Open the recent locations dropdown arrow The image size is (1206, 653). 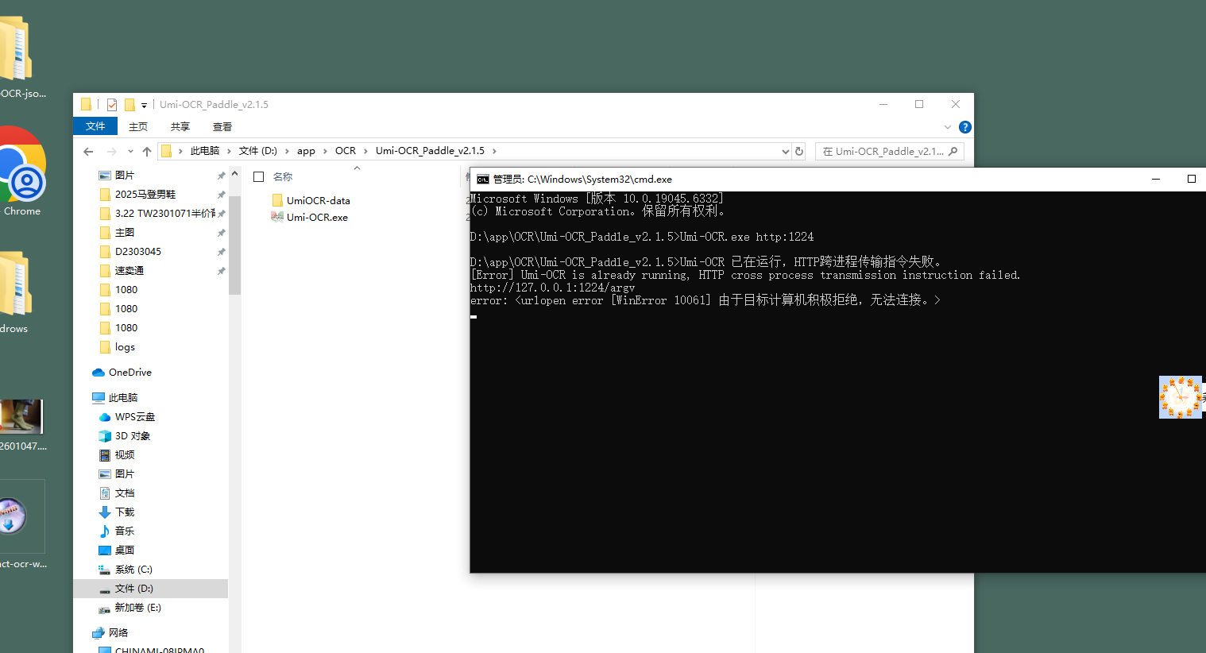pyautogui.click(x=130, y=151)
